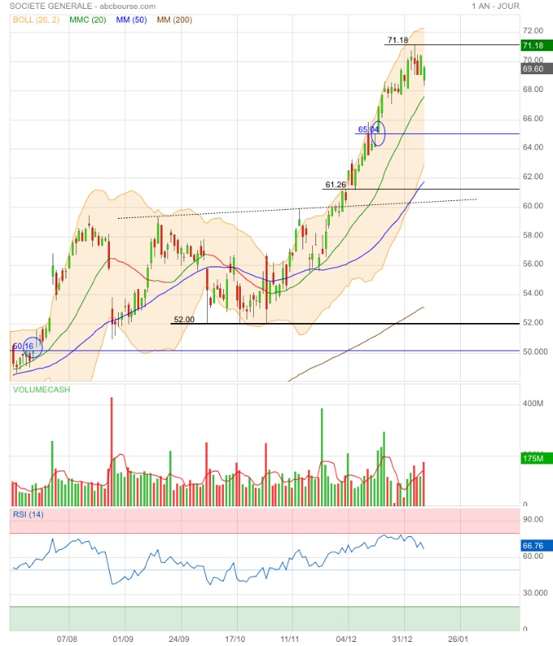Click the 54.00 price axis label
Screen dimensions: 553x646
[x=533, y=293]
